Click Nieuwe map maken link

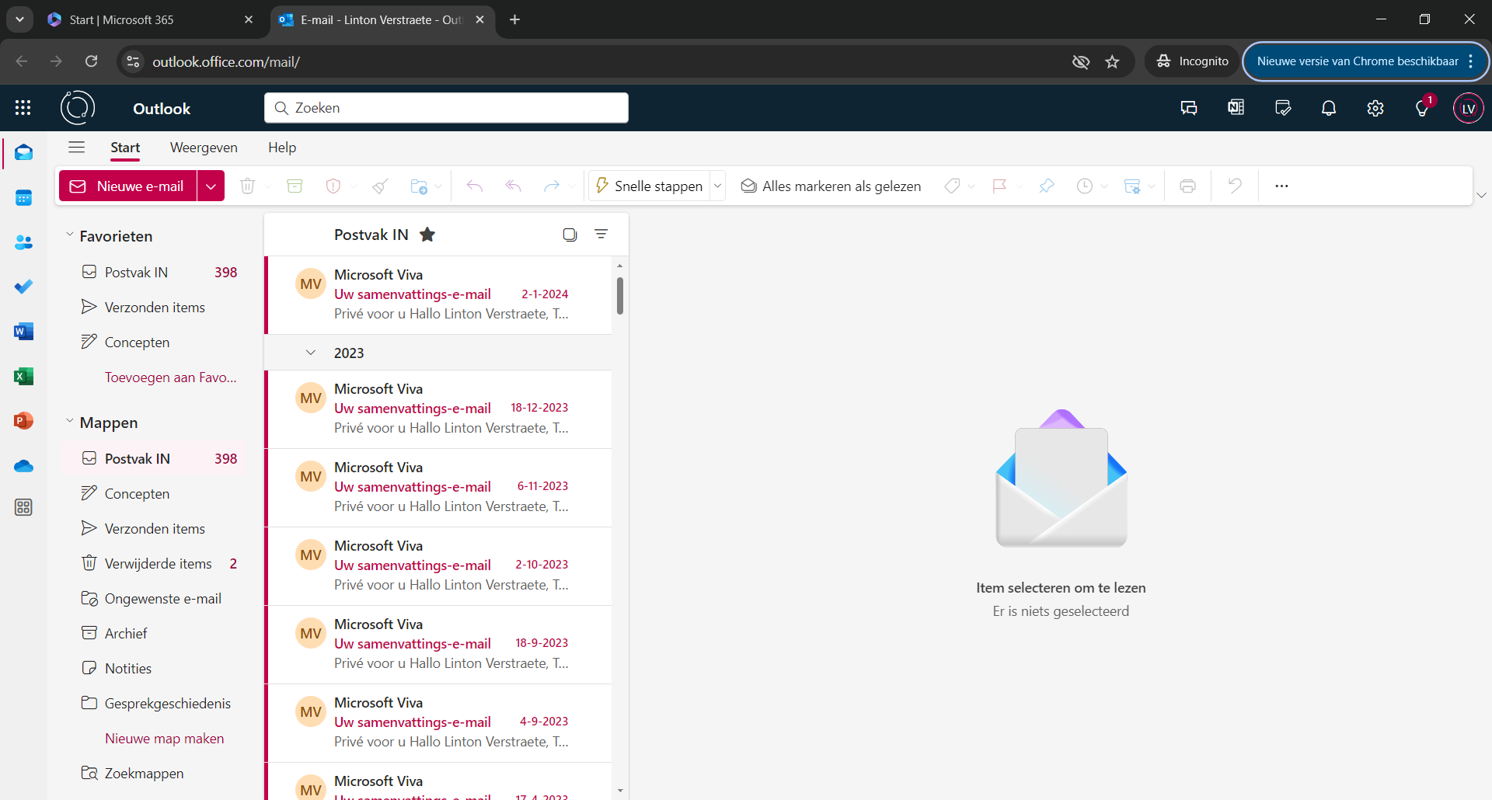coord(164,738)
